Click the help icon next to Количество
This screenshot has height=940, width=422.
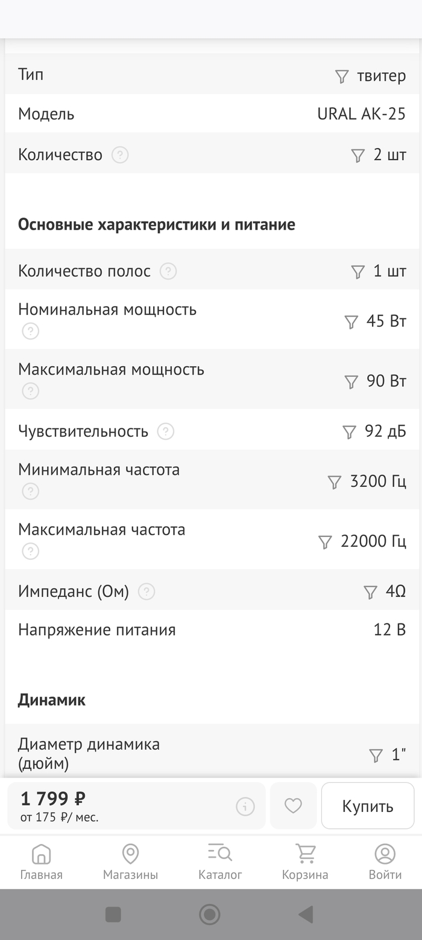[x=121, y=155]
